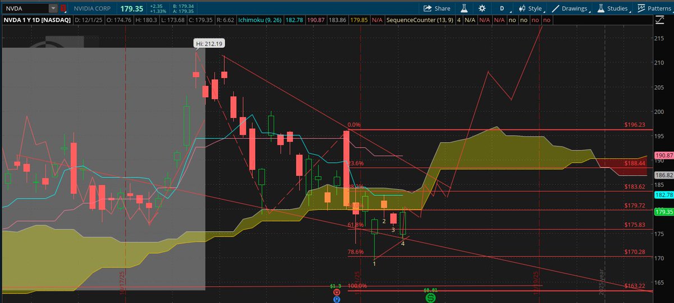Select the $170.28 Fibonacci level label
Image resolution: width=674 pixels, height=303 pixels.
pyautogui.click(x=634, y=252)
